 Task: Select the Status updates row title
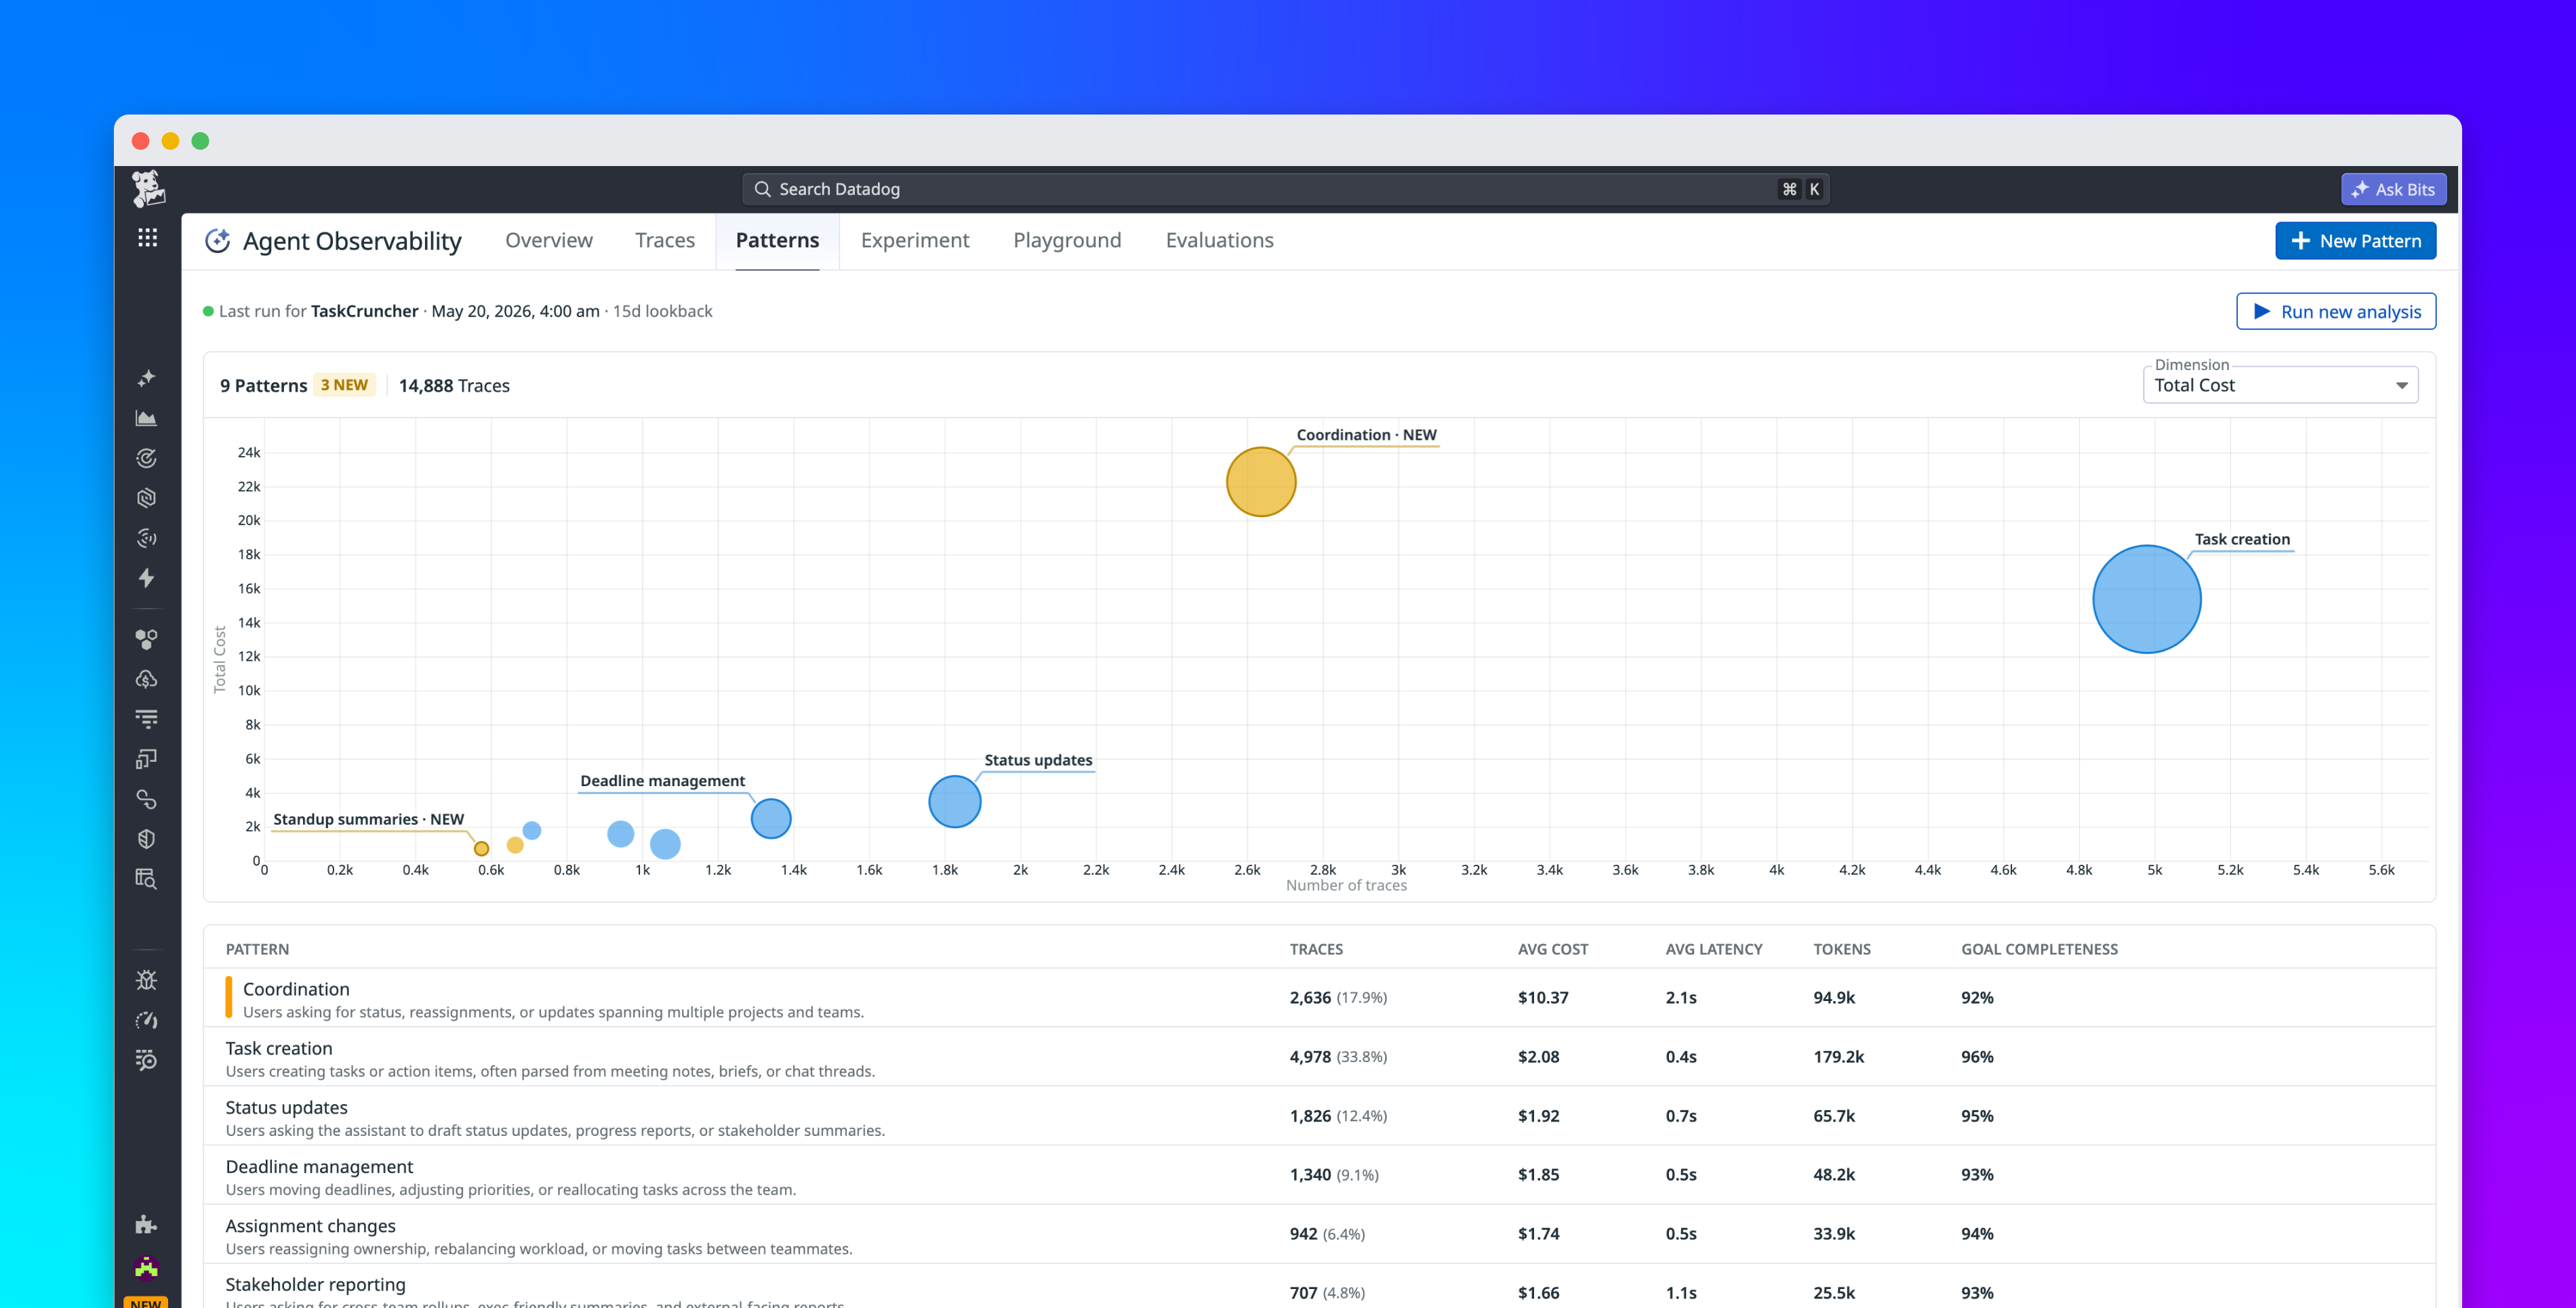point(287,1107)
